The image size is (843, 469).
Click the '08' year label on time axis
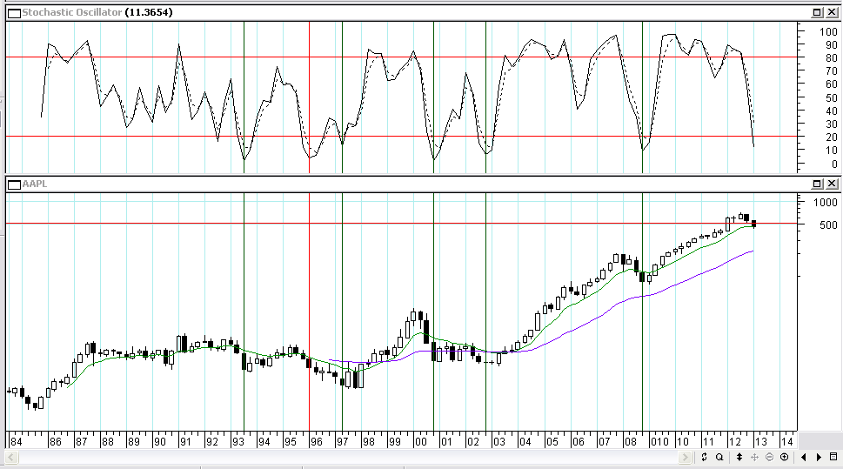[x=630, y=442]
